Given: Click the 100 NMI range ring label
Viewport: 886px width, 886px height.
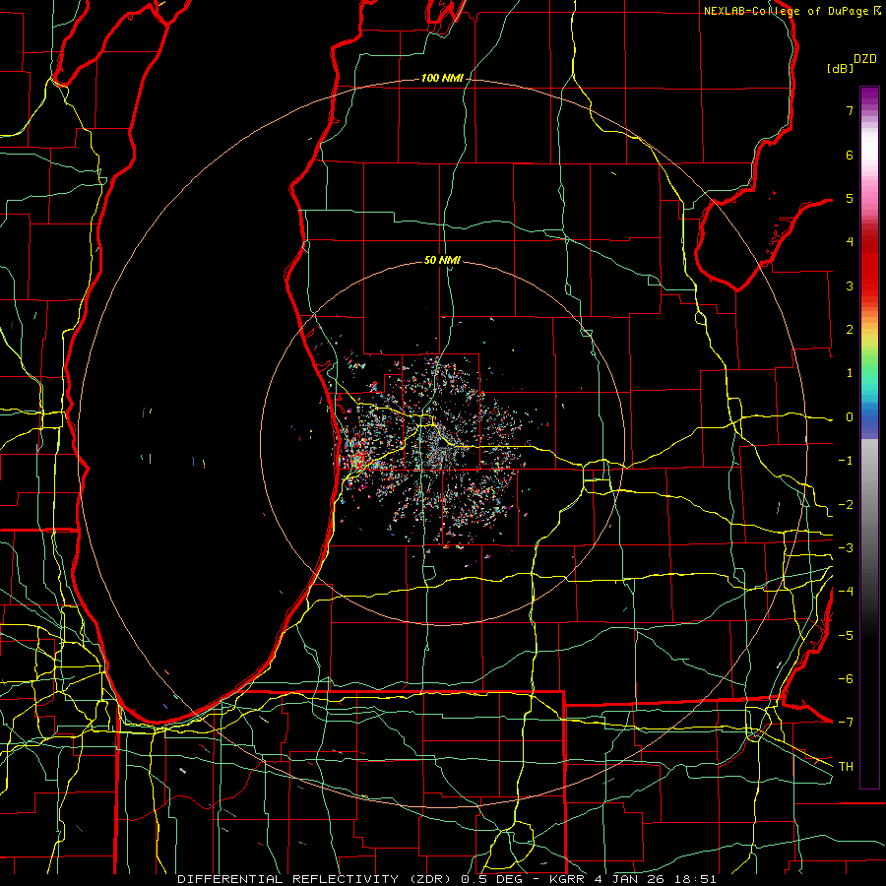Looking at the screenshot, I should pyautogui.click(x=441, y=78).
